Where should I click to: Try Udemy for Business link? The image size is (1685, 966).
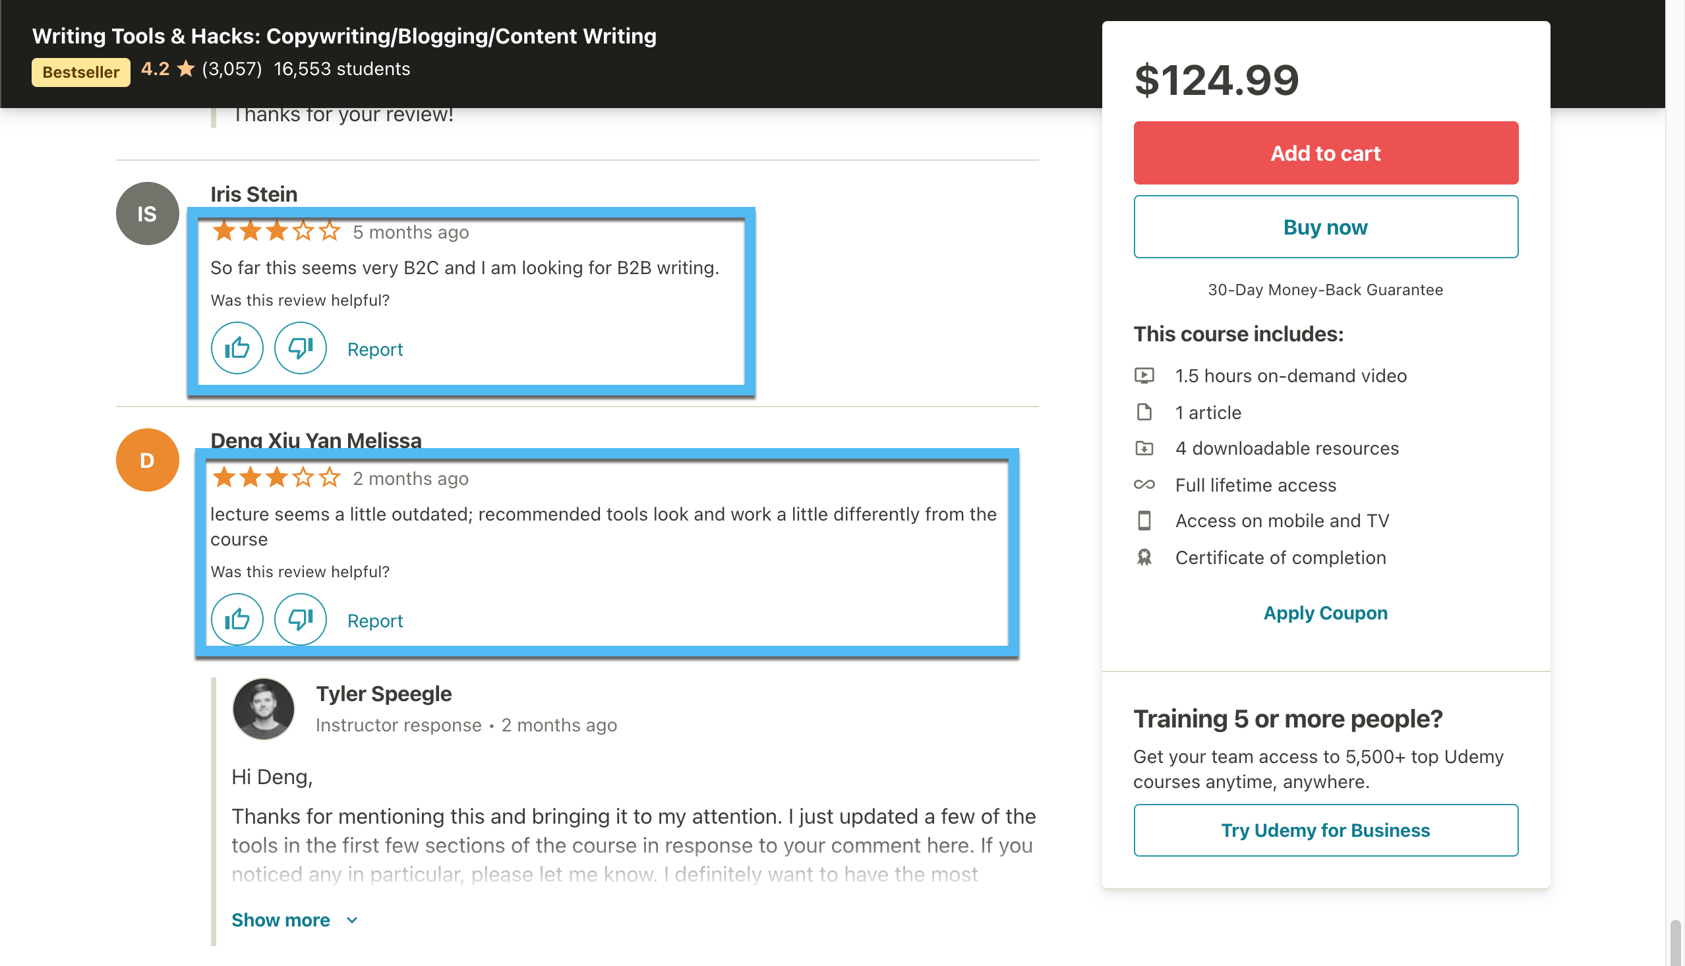click(x=1325, y=828)
